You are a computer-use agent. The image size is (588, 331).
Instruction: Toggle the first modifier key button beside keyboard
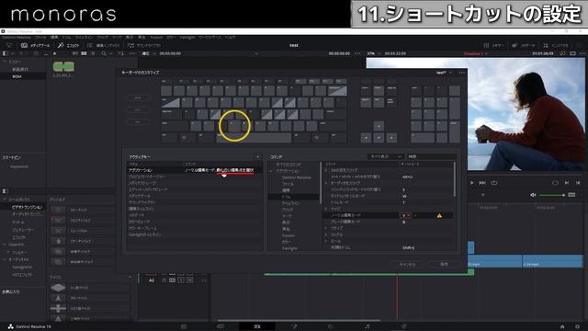point(138,97)
